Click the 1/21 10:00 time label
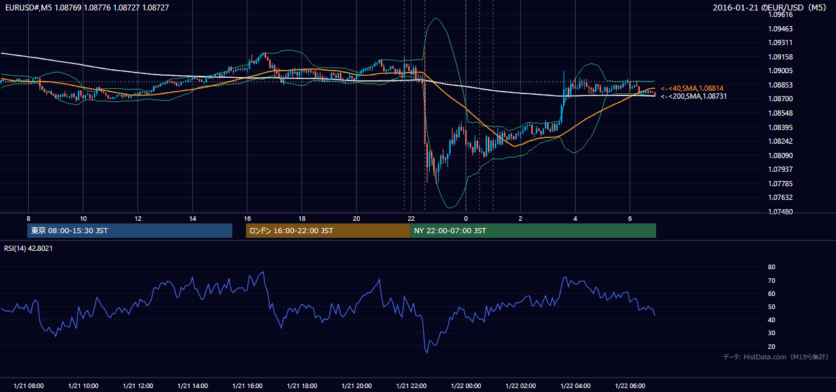Viewport: 836px width, 392px height. tap(83, 386)
